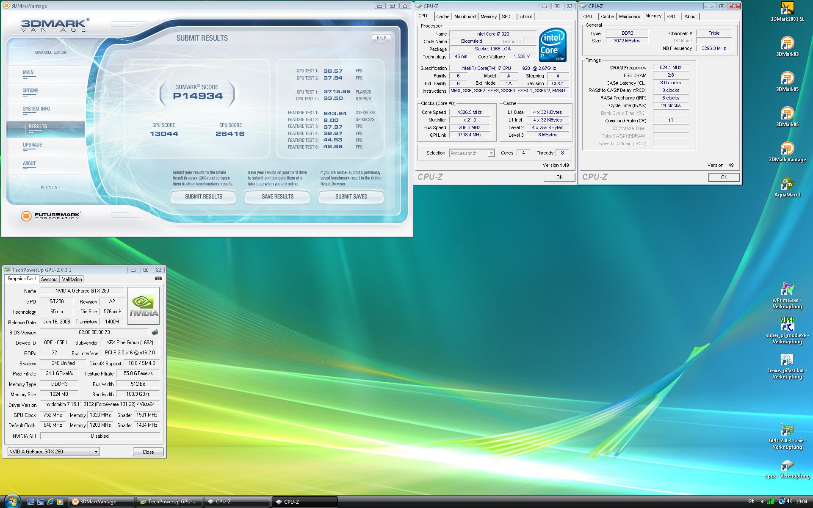Click the Close button in GPU-Z

[148, 452]
